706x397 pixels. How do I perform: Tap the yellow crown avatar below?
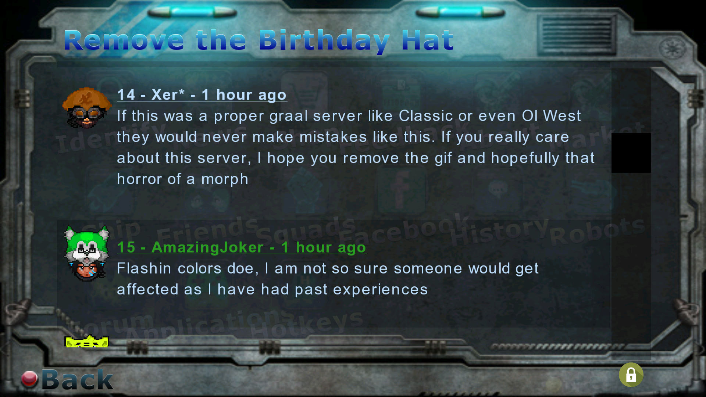pyautogui.click(x=87, y=341)
